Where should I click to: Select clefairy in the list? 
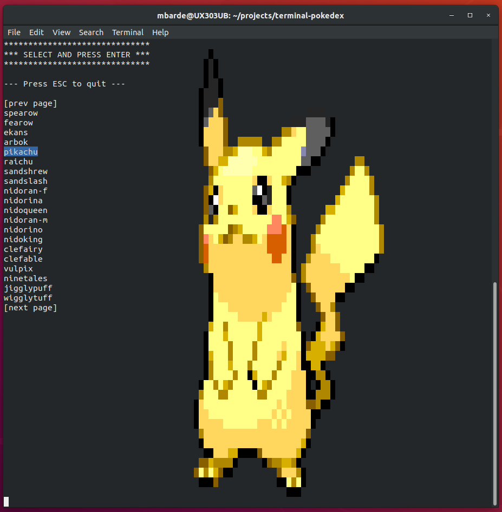pyautogui.click(x=23, y=249)
